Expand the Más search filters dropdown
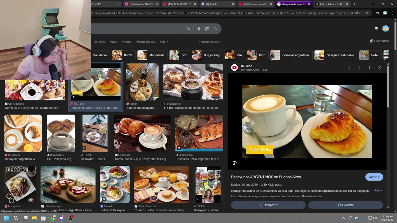The image size is (397, 223). (164, 42)
